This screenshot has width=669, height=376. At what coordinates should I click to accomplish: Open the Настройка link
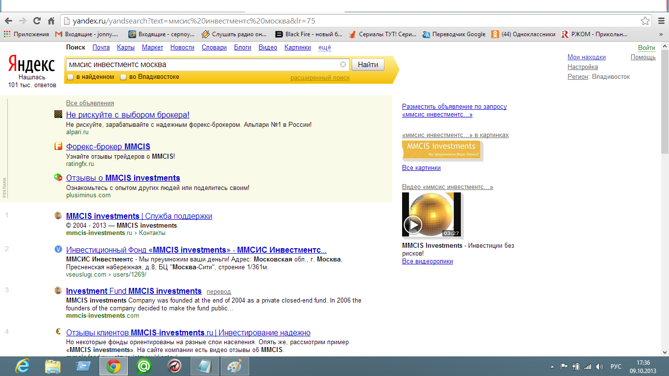point(583,67)
